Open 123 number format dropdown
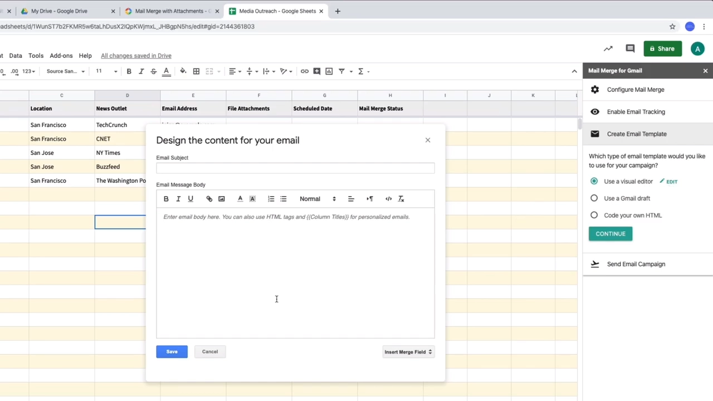 click(29, 71)
